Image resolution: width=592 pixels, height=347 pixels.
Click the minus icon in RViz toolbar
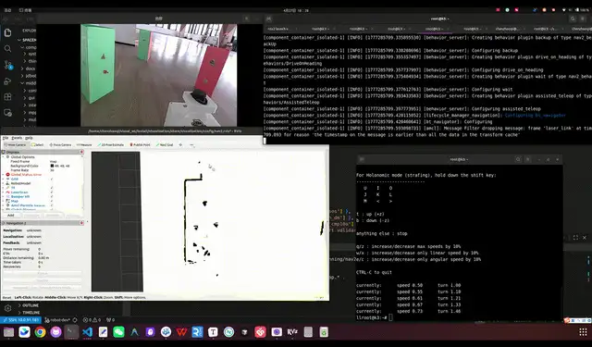click(x=191, y=144)
